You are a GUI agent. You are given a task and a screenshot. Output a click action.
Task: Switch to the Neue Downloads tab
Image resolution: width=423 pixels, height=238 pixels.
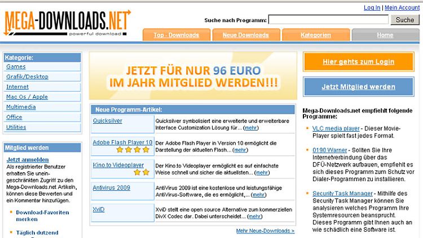pos(245,35)
